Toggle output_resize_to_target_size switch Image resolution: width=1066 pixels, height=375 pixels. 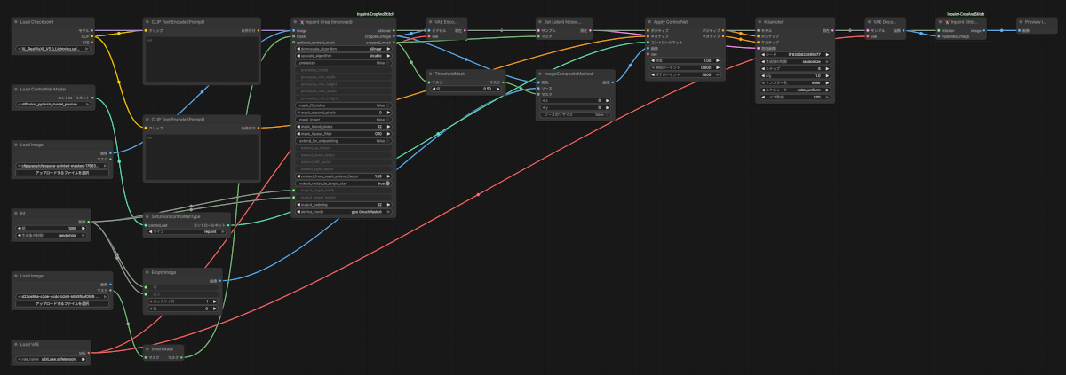pos(344,184)
